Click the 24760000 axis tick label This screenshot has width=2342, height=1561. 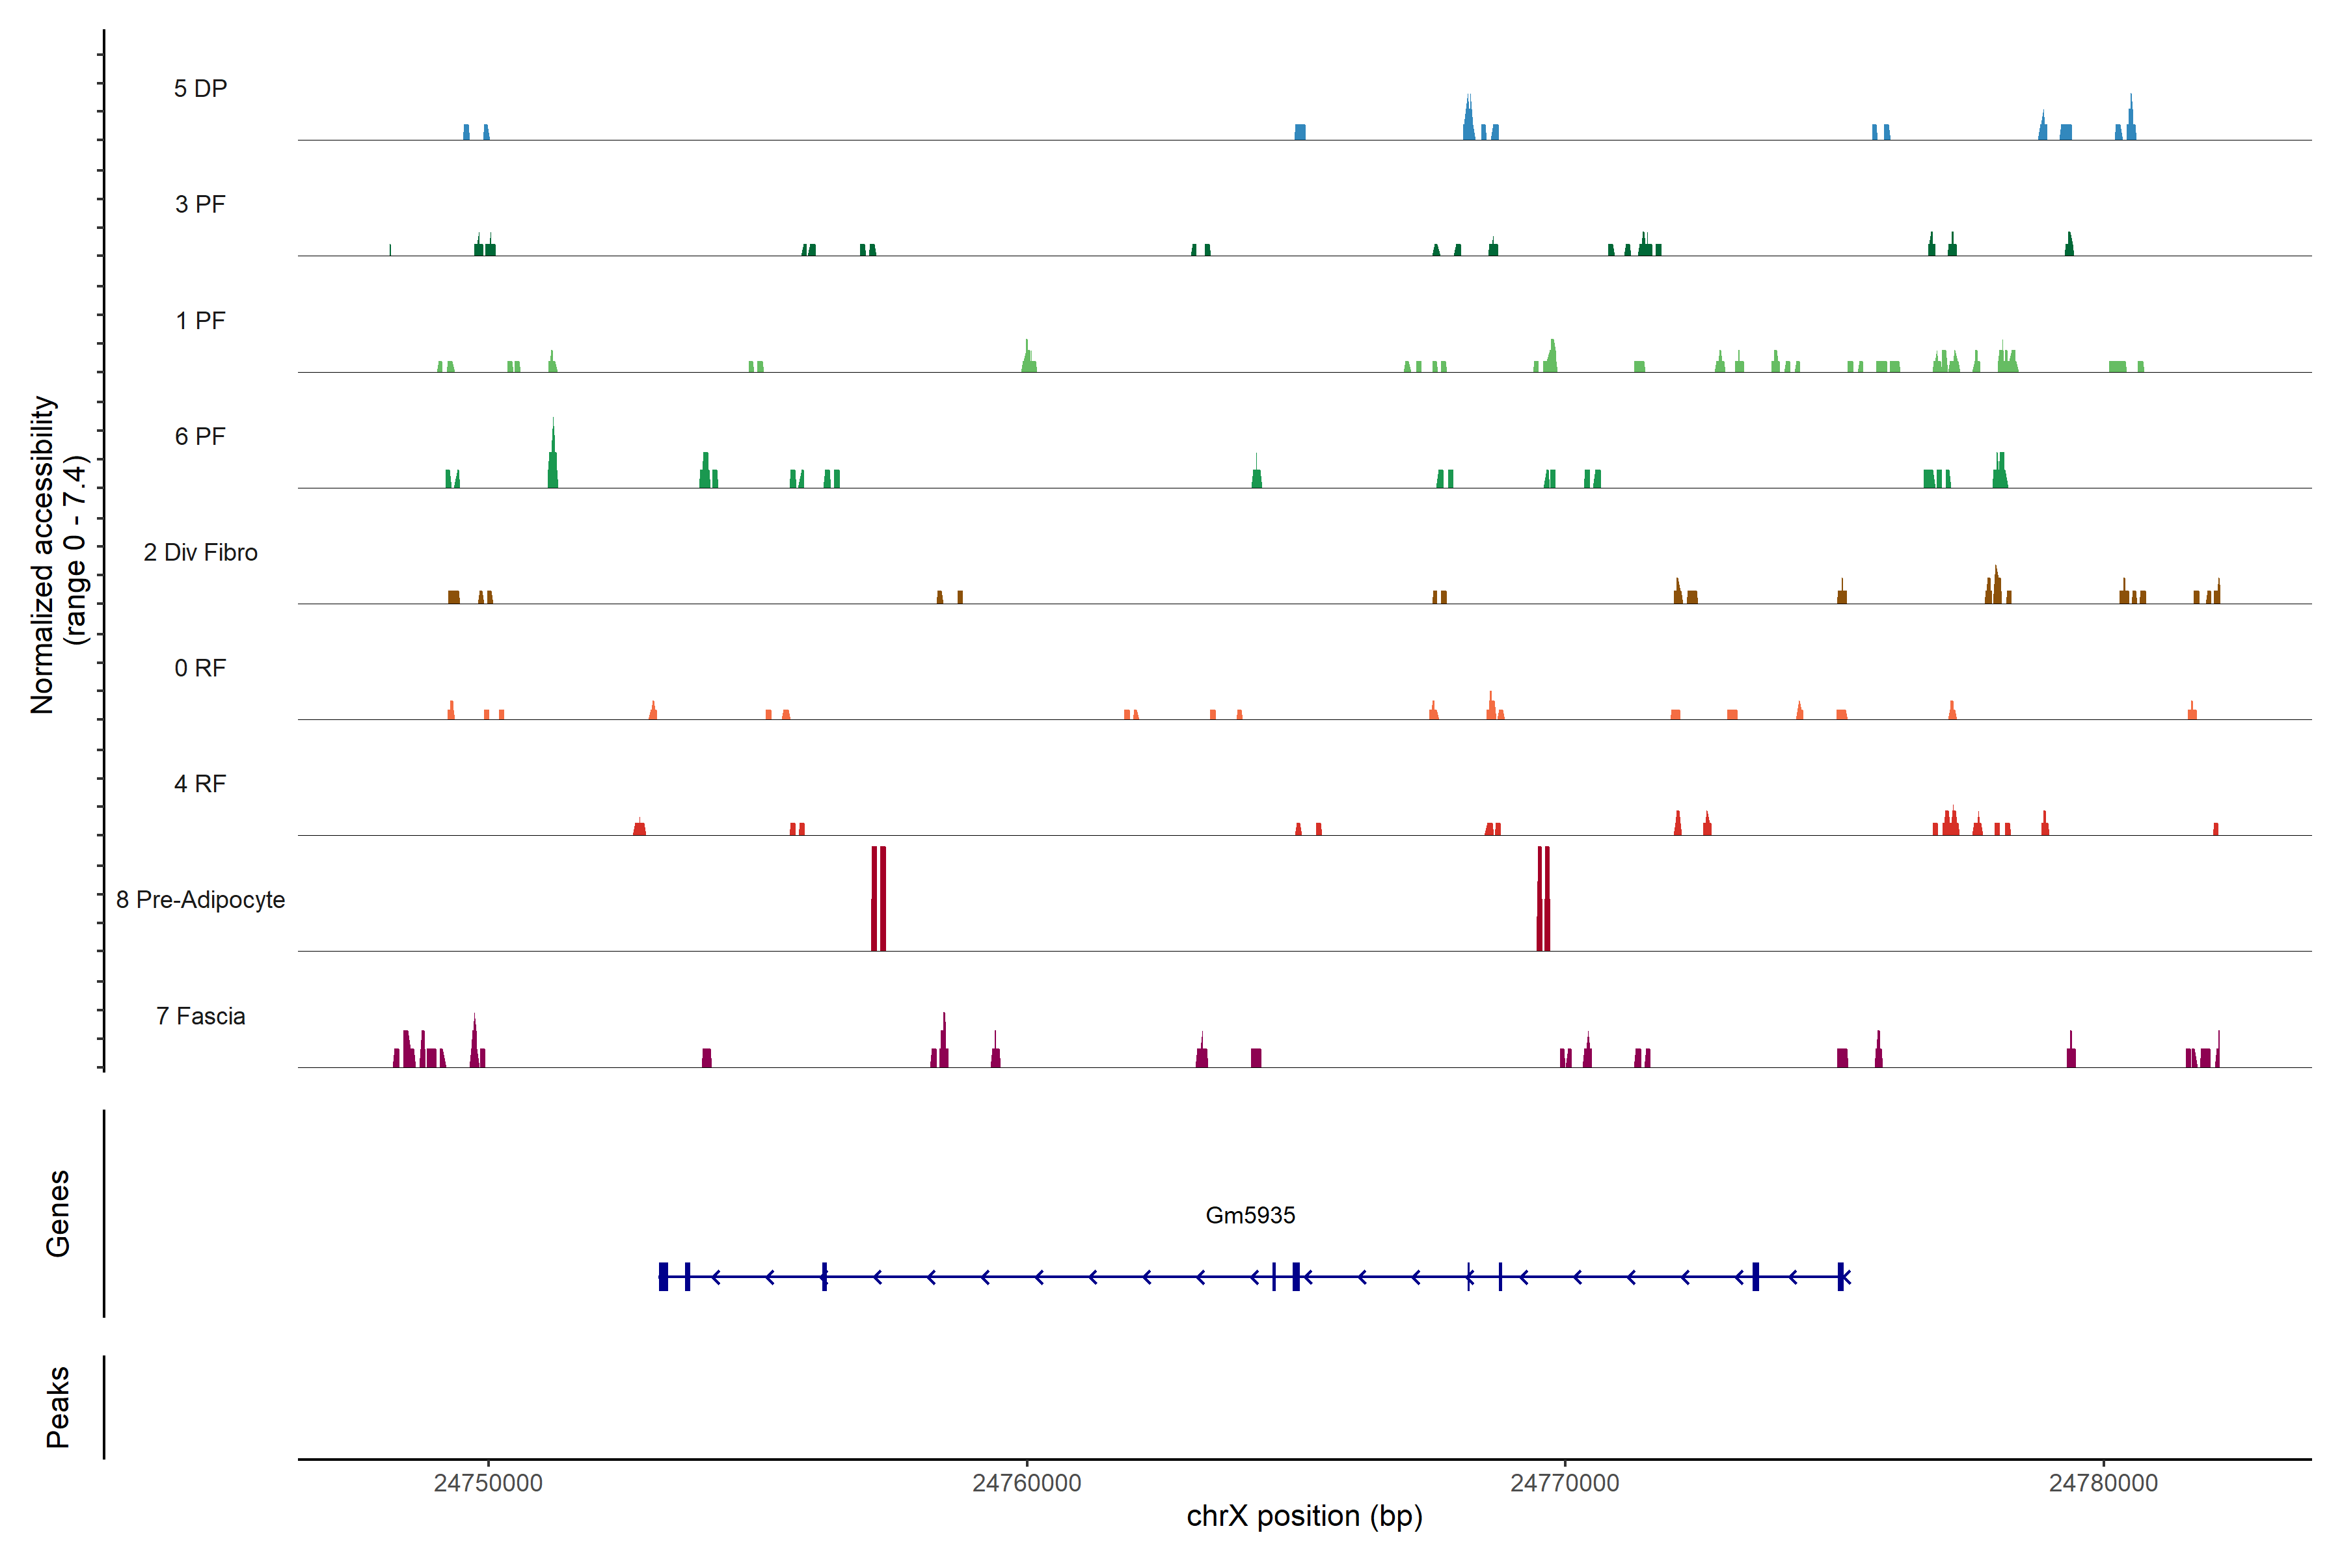pyautogui.click(x=1027, y=1482)
